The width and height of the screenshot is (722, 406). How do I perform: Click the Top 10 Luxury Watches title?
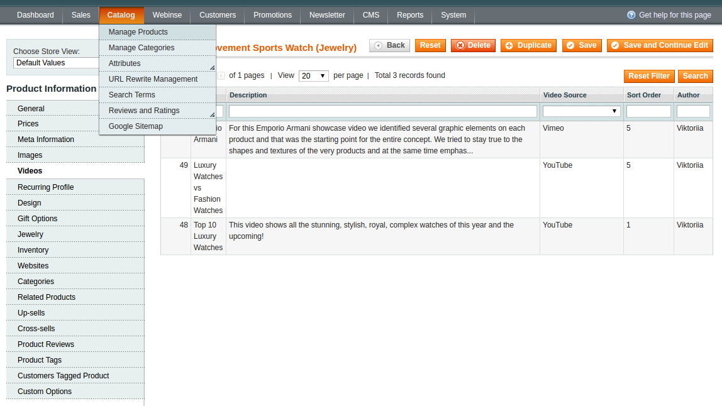208,236
